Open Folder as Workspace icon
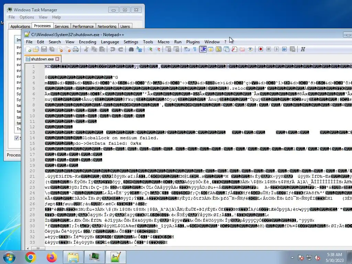 pos(242,49)
